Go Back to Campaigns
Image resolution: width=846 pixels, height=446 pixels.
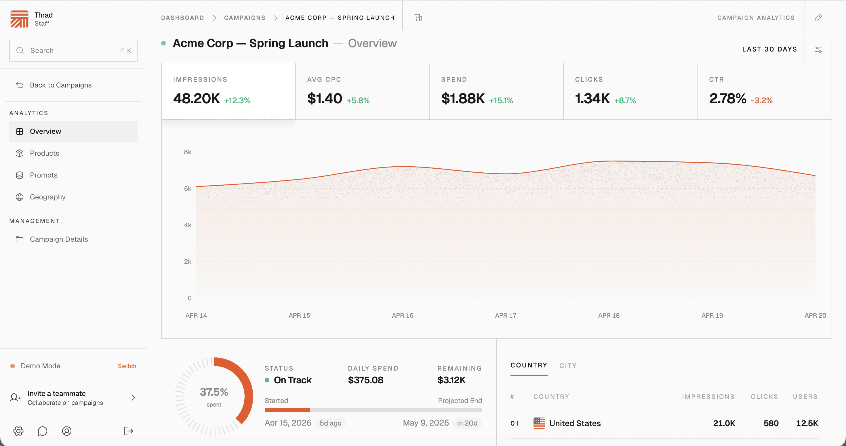click(x=61, y=85)
